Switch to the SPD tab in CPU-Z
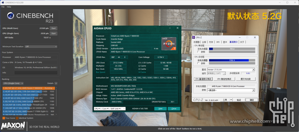Screen dimensions: 299x132 pos(218,42)
